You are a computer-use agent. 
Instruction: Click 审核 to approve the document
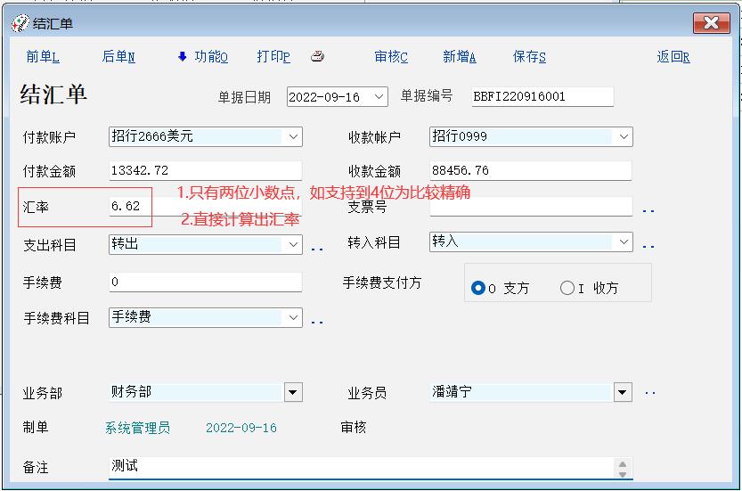(x=391, y=57)
